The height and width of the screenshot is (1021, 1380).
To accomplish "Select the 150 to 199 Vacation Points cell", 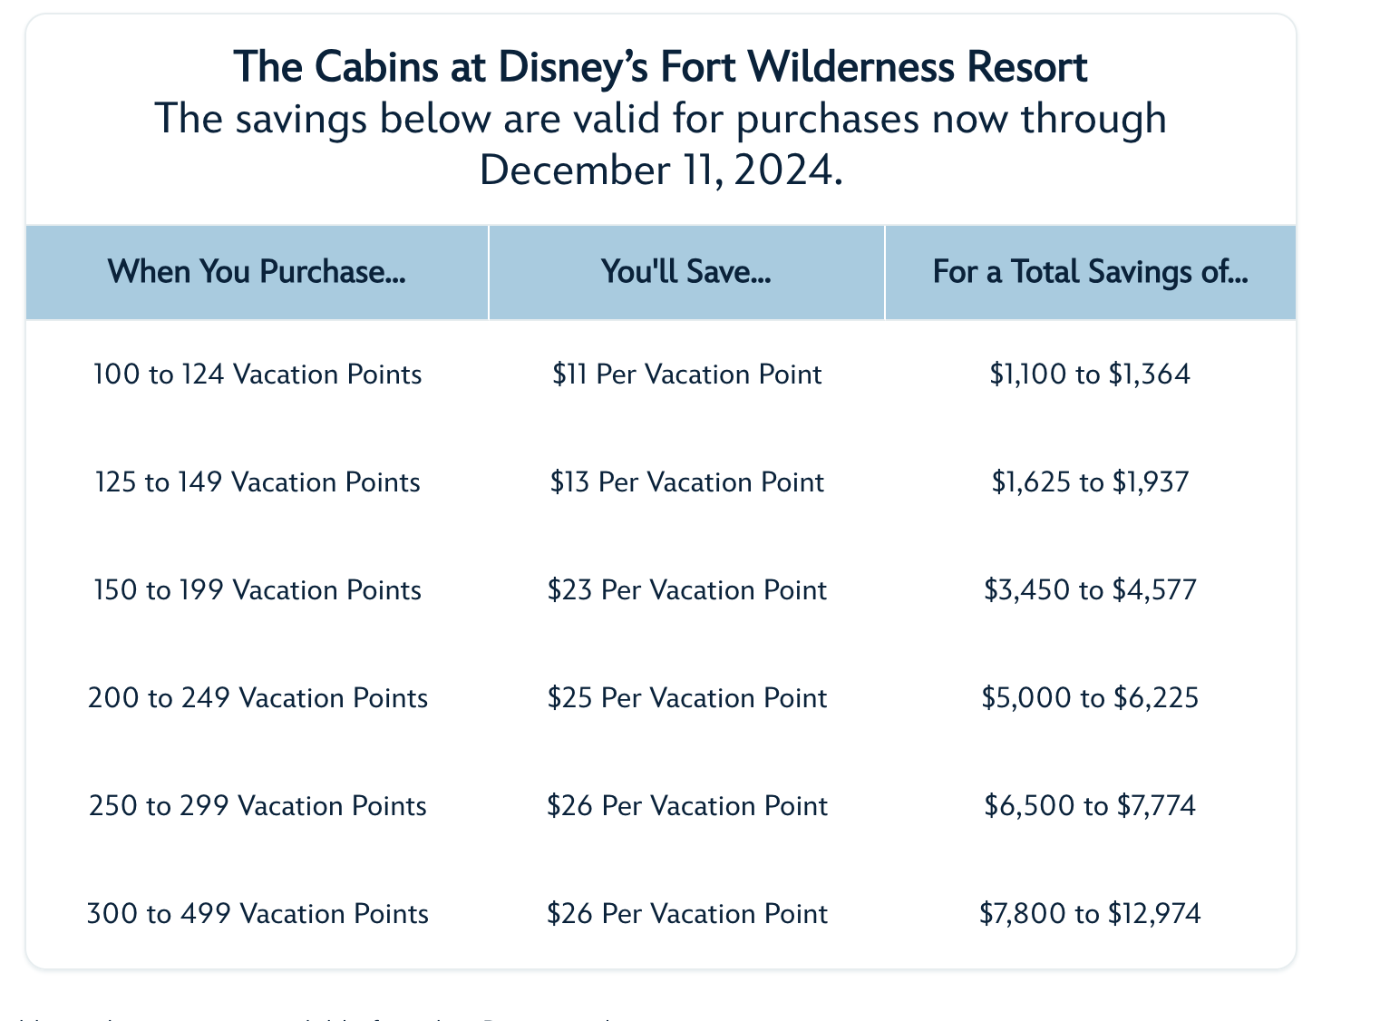I will [x=258, y=590].
